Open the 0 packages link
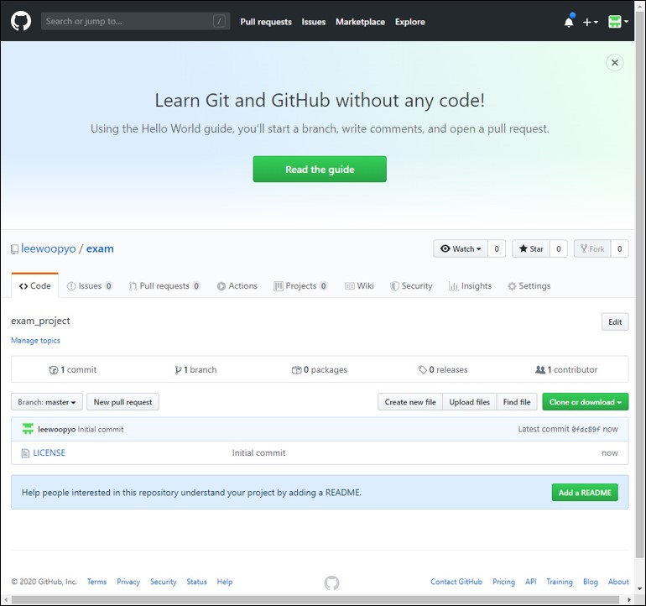This screenshot has height=606, width=646. click(320, 370)
